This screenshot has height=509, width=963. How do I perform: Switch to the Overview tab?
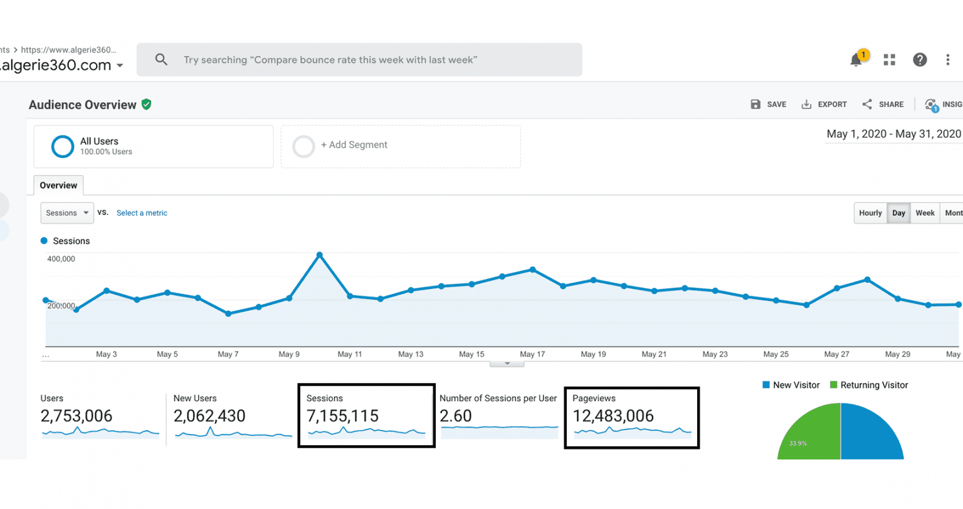coord(58,185)
